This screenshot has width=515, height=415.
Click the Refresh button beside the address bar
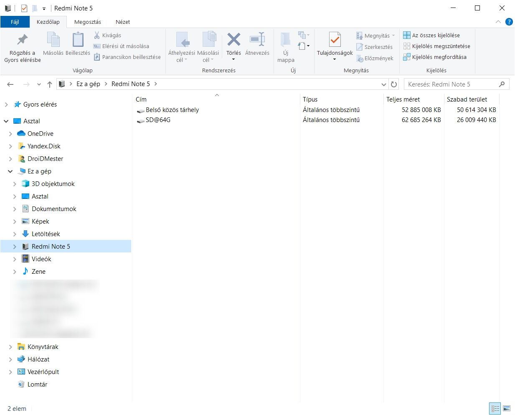pos(394,84)
